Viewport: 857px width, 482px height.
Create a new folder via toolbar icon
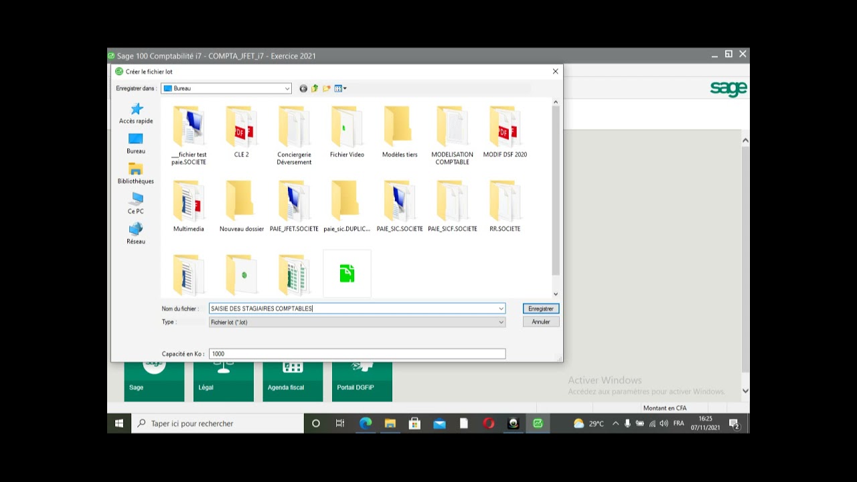coord(327,88)
